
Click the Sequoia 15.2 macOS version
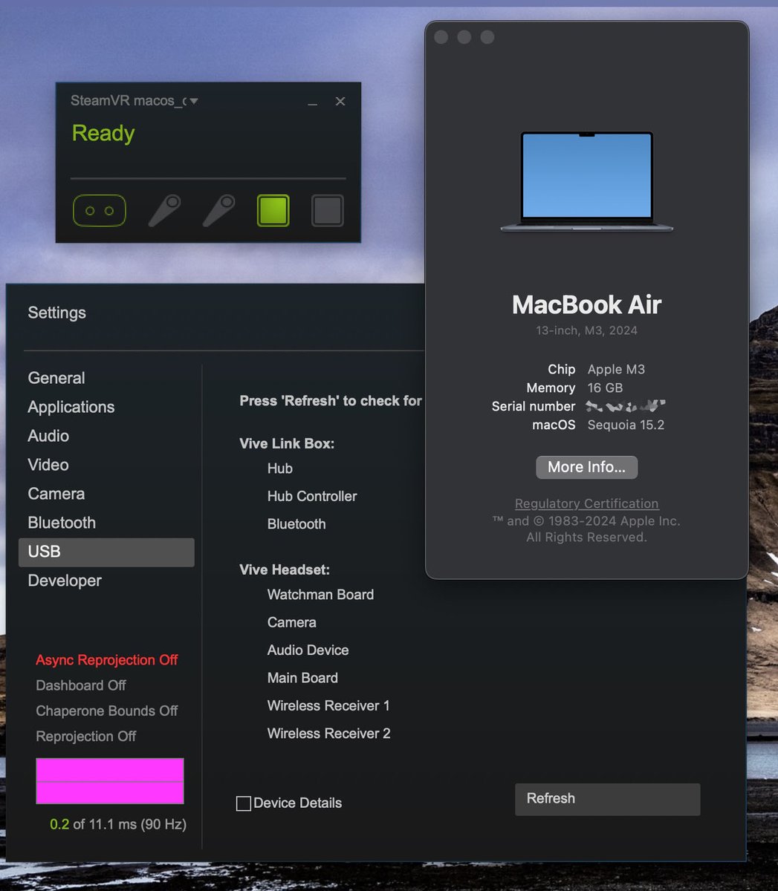click(x=626, y=425)
